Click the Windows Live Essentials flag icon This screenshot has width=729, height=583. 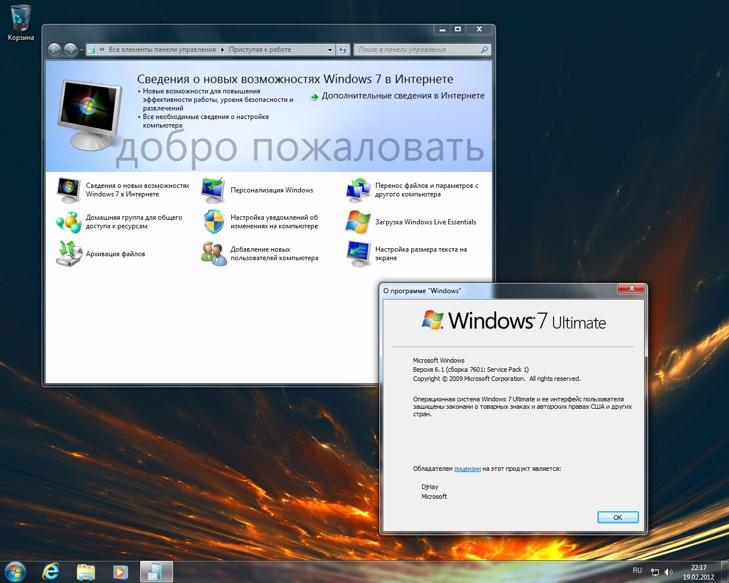point(358,222)
